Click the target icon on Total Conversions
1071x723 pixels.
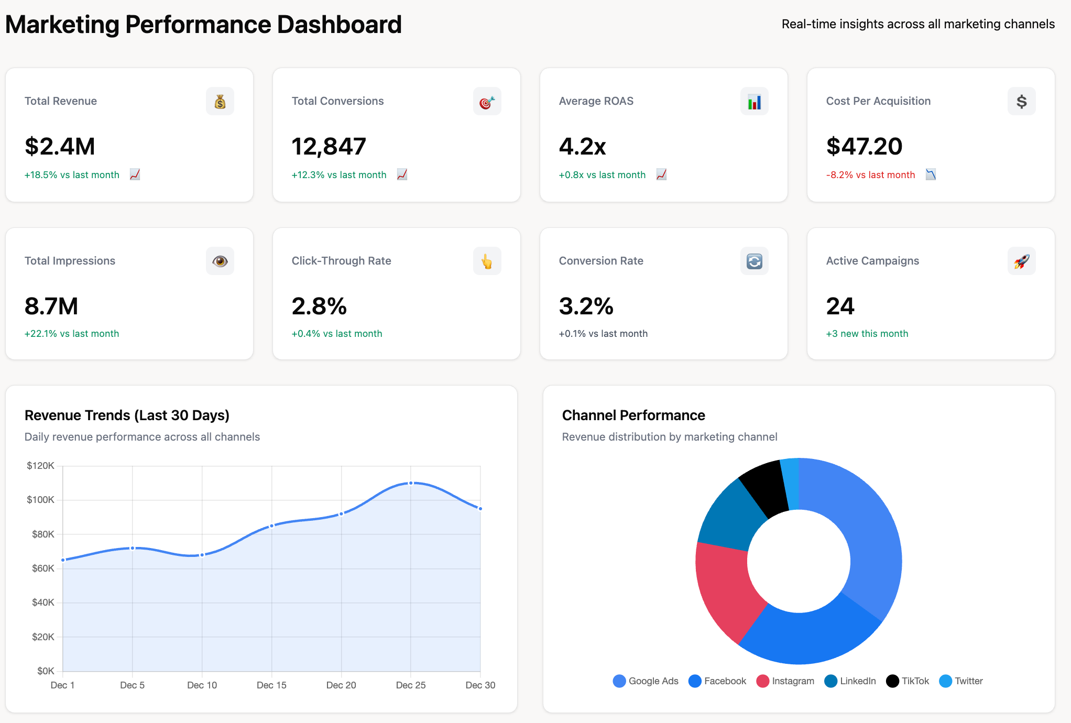click(487, 102)
